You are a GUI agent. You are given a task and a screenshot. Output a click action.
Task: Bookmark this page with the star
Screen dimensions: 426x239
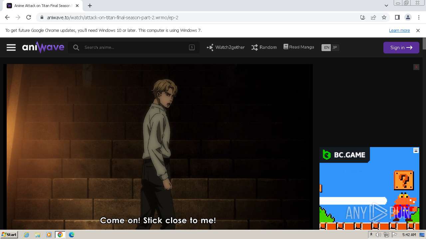pos(384,17)
